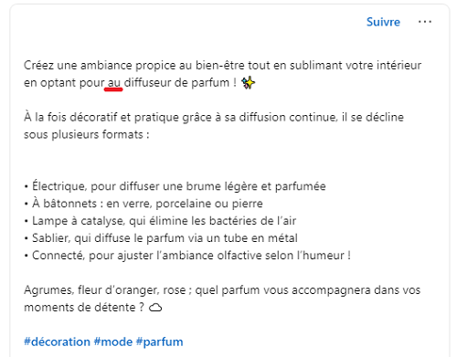The image size is (457, 357).
Task: Open the three-dot post options menu
Action: pyautogui.click(x=425, y=22)
